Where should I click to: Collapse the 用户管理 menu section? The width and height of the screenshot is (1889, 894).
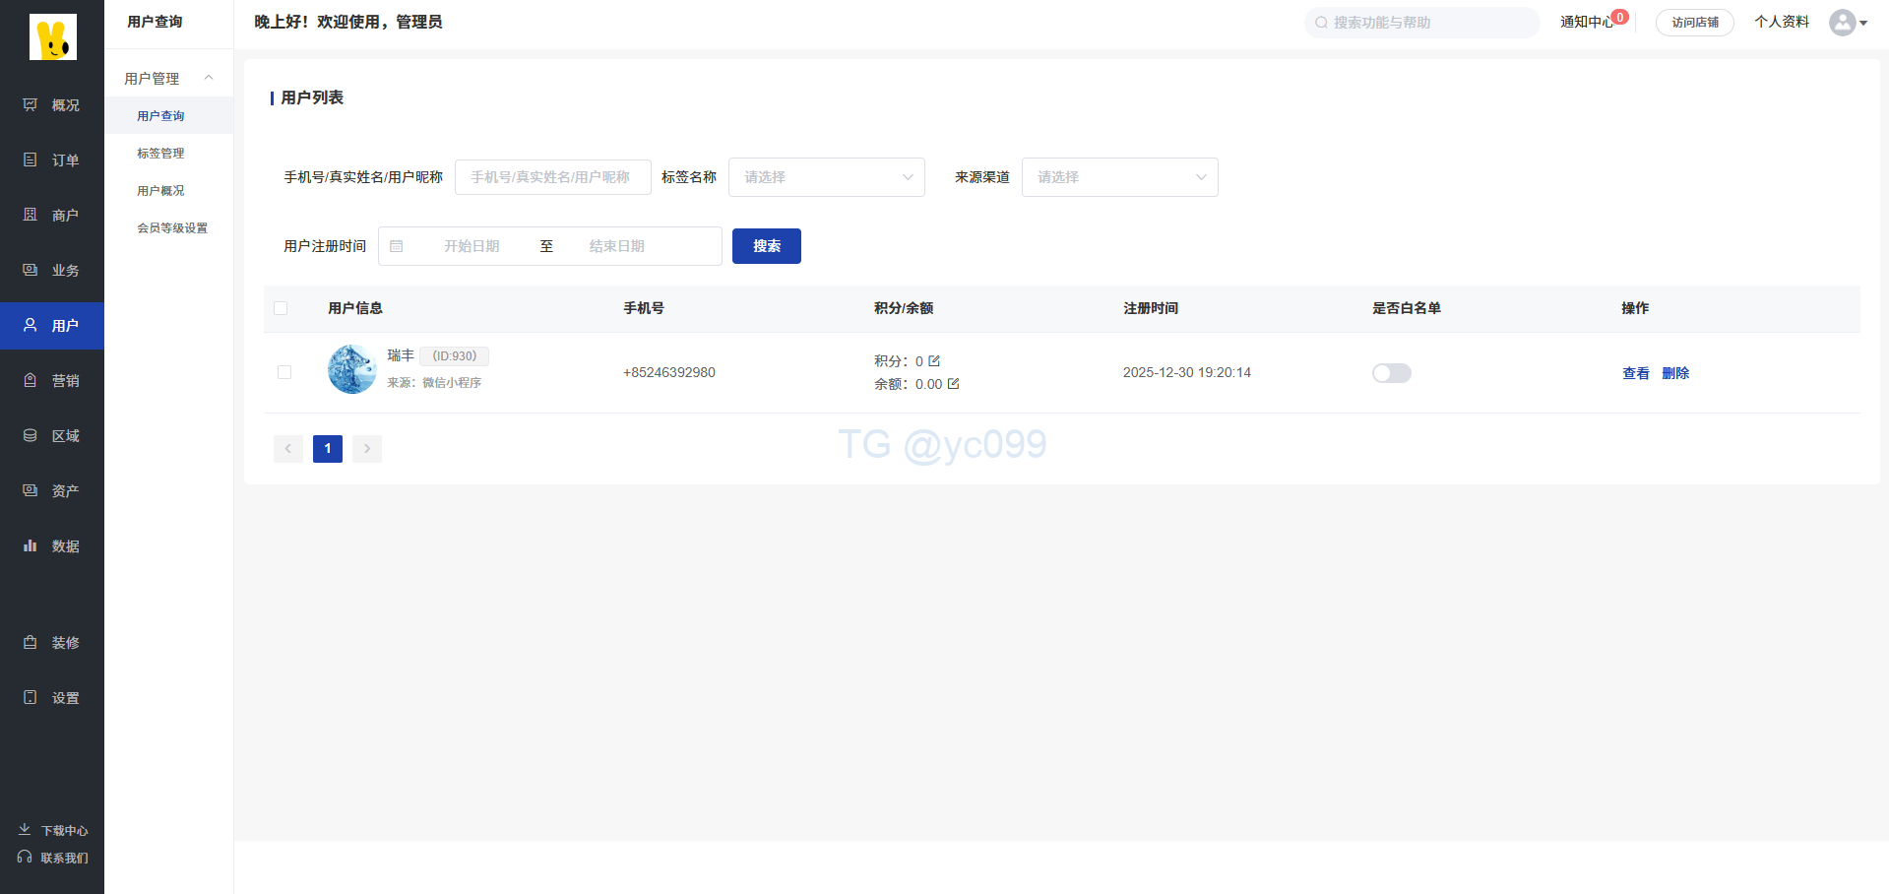click(x=208, y=78)
